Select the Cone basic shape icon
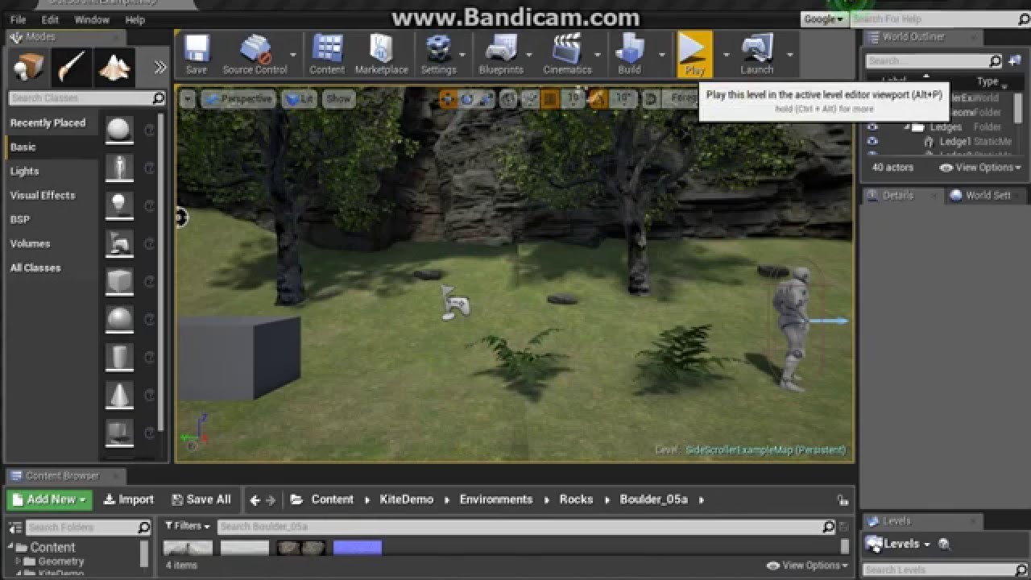Screen dimensions: 1031x580 tap(119, 395)
